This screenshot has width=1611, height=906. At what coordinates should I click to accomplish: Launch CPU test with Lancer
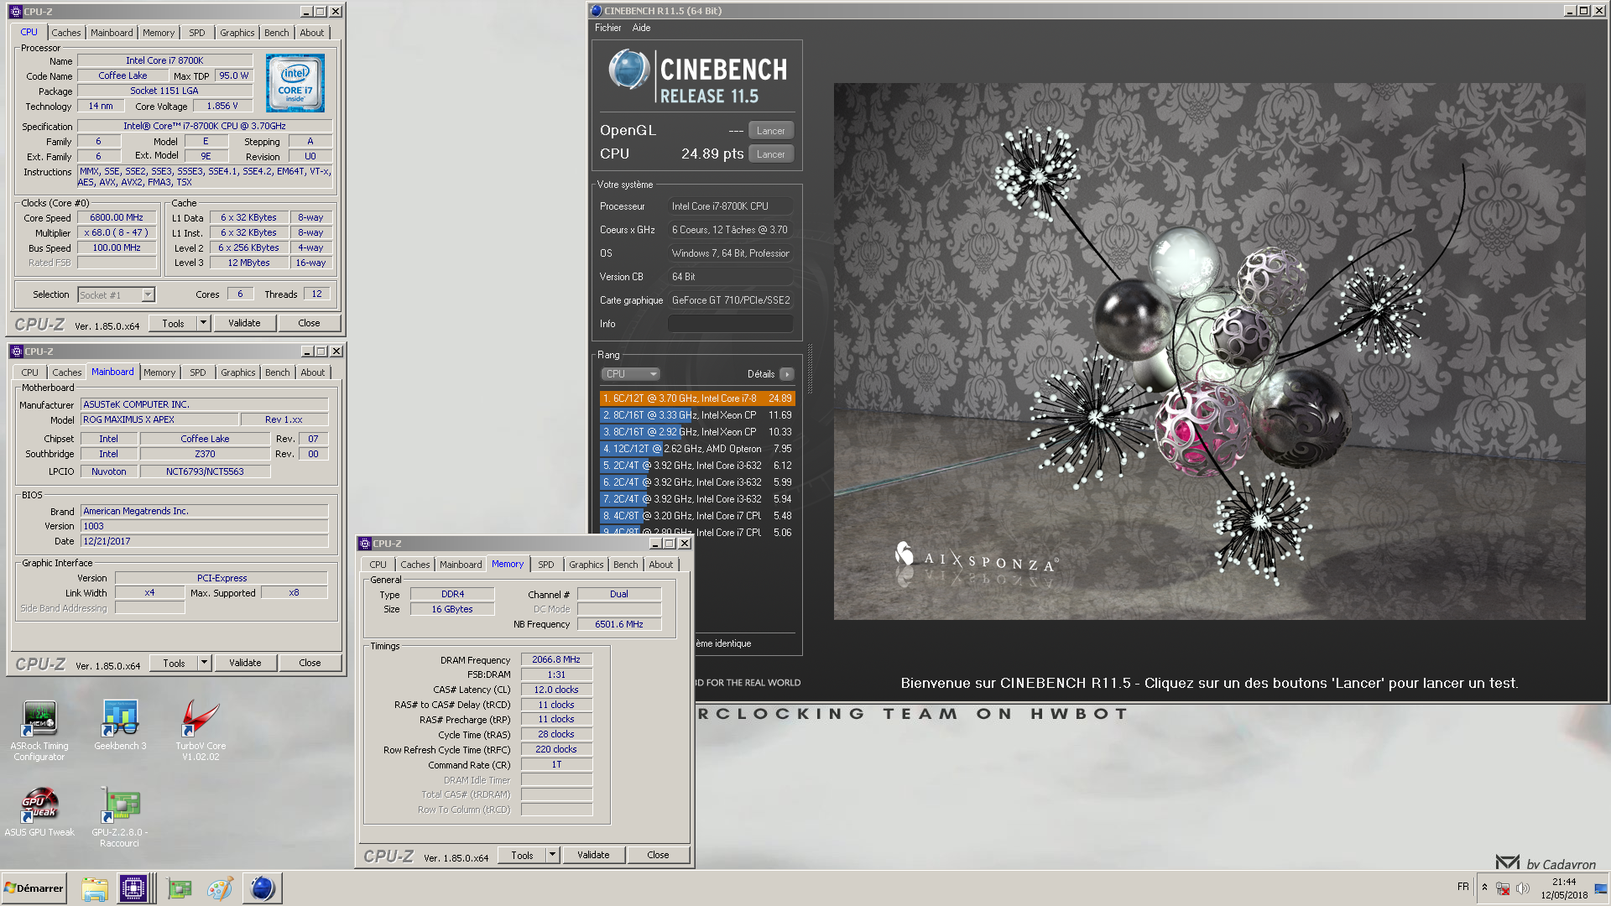click(770, 154)
